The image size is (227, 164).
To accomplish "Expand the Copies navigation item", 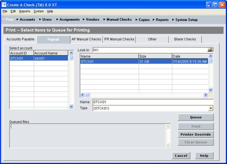I will (x=143, y=20).
